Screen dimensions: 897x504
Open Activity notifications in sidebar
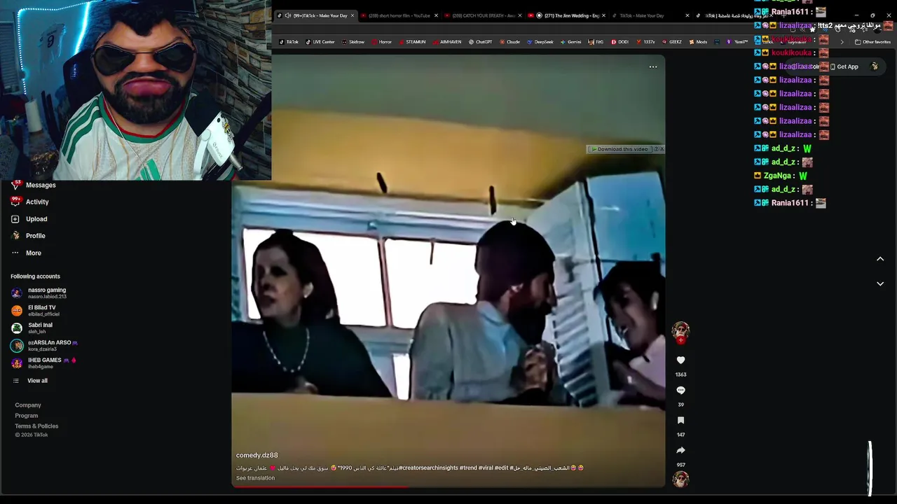tap(30, 202)
